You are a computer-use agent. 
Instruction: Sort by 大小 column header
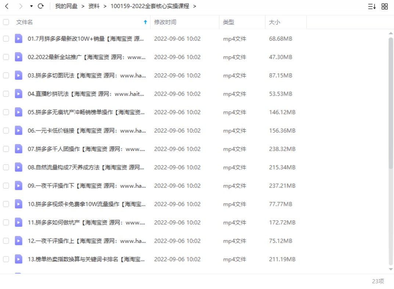click(x=275, y=22)
